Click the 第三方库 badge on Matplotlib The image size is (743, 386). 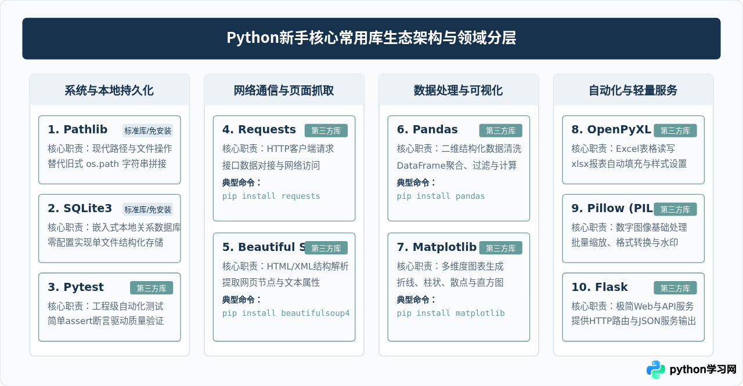click(501, 248)
